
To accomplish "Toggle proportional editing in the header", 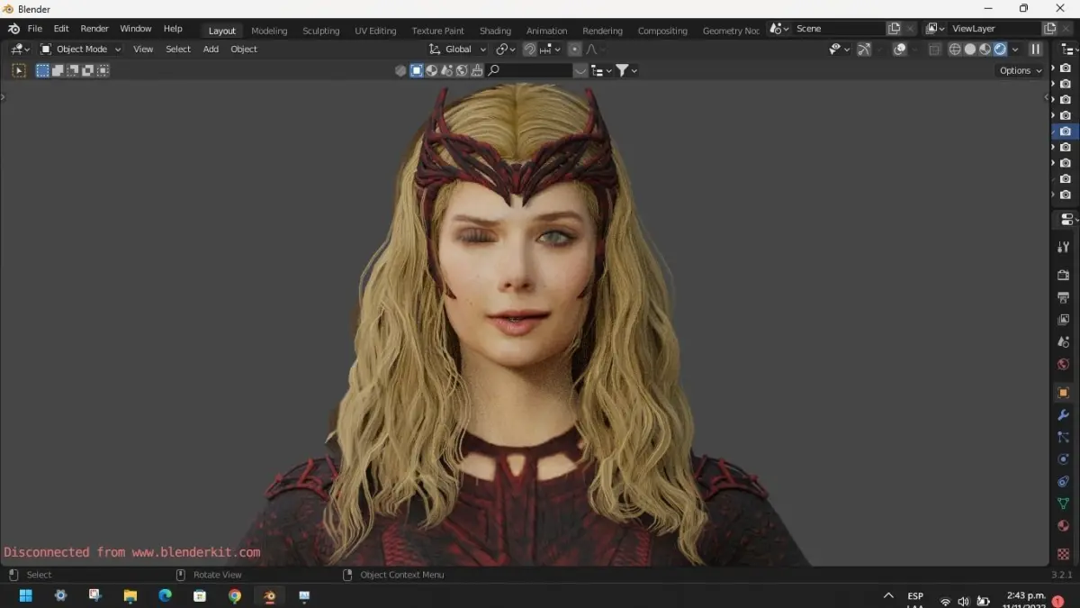I will pyautogui.click(x=575, y=50).
